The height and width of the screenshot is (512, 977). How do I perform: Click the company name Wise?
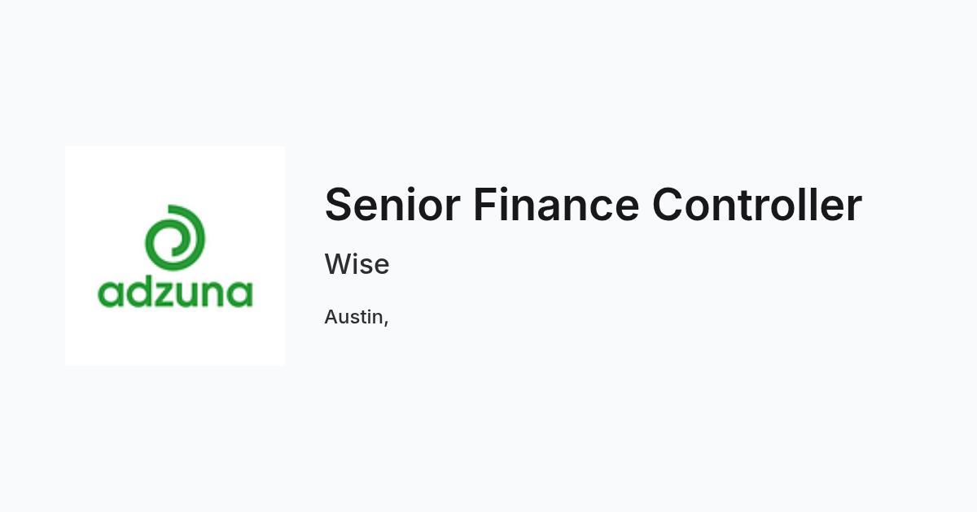pyautogui.click(x=357, y=264)
